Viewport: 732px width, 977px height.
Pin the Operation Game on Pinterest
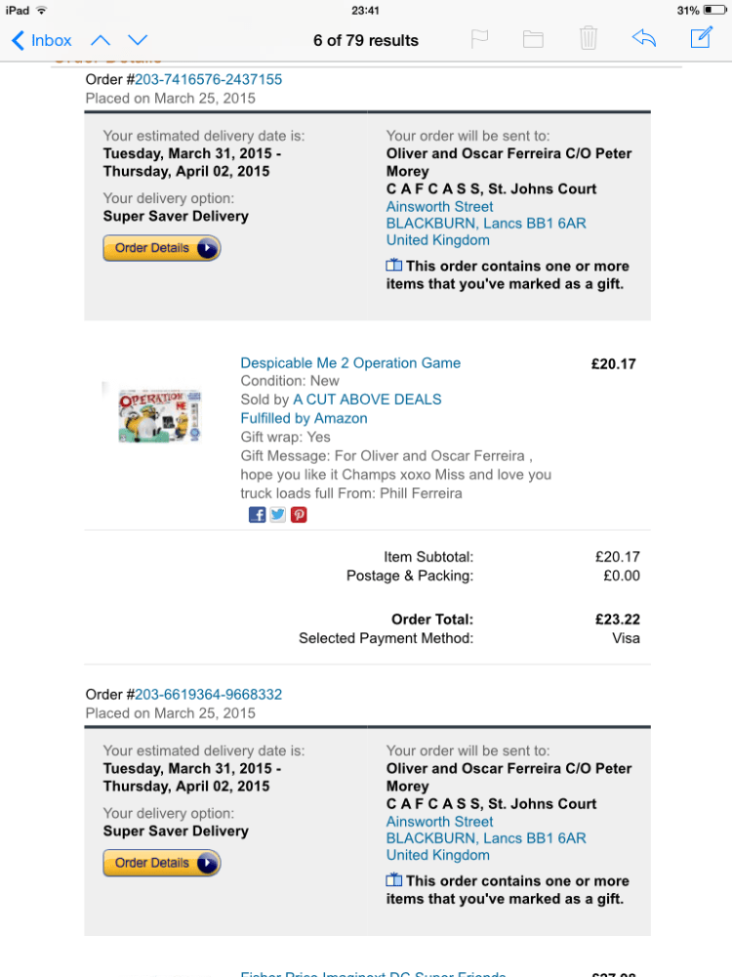click(299, 515)
